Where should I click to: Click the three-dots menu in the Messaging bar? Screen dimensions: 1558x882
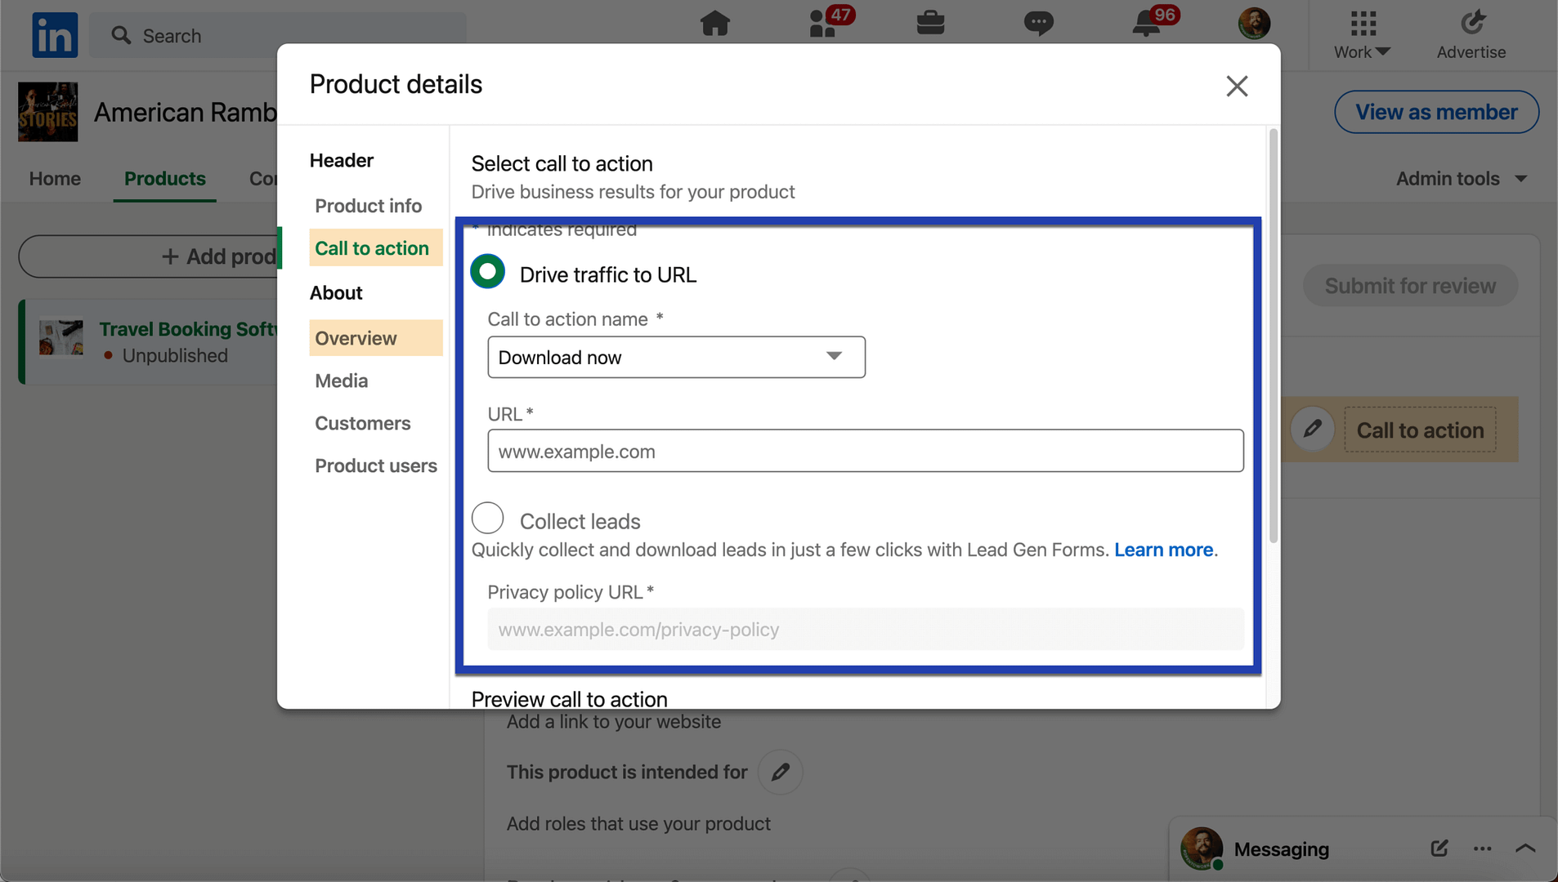coord(1483,849)
